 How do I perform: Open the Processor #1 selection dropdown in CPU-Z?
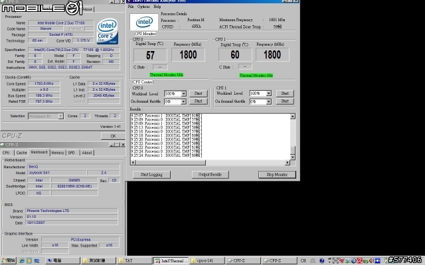pyautogui.click(x=60, y=117)
